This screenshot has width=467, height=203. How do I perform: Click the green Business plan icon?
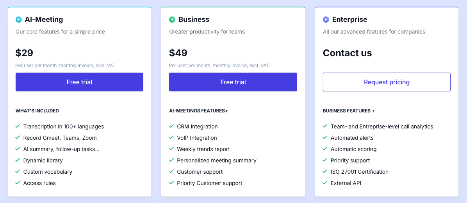point(172,20)
